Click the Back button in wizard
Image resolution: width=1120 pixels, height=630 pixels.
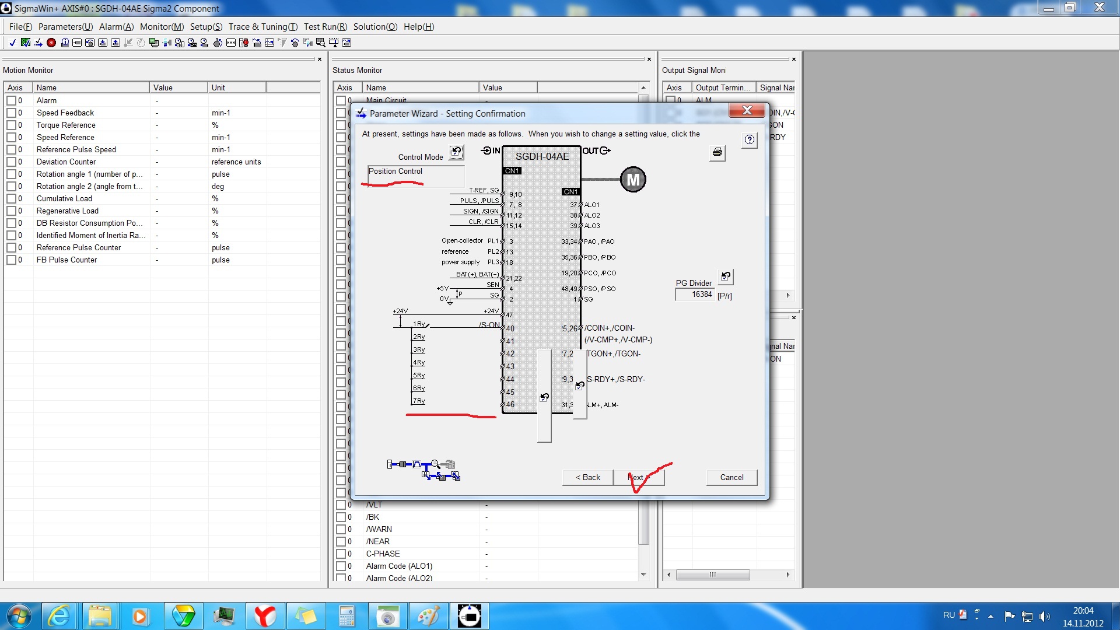[x=587, y=477]
